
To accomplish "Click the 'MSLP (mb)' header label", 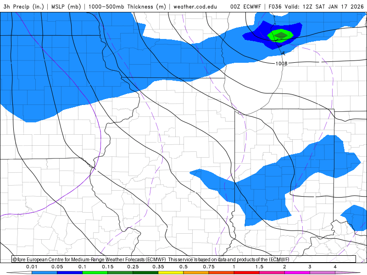I will click(x=66, y=6).
